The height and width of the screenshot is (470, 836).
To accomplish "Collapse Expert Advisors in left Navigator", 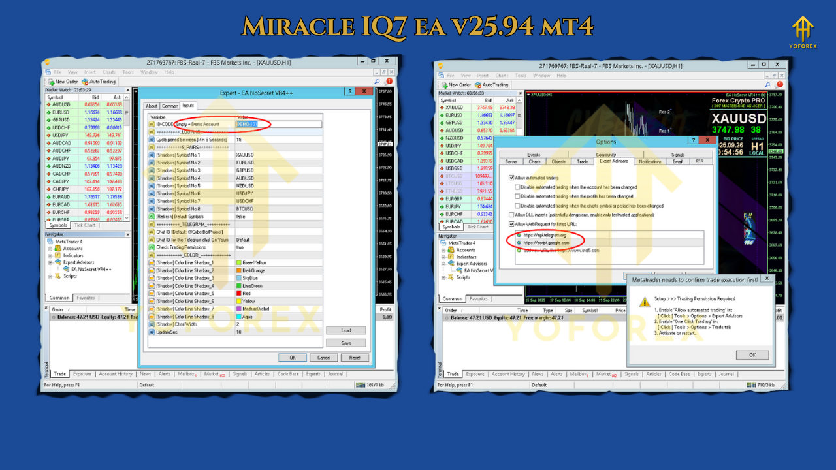I will [x=50, y=262].
